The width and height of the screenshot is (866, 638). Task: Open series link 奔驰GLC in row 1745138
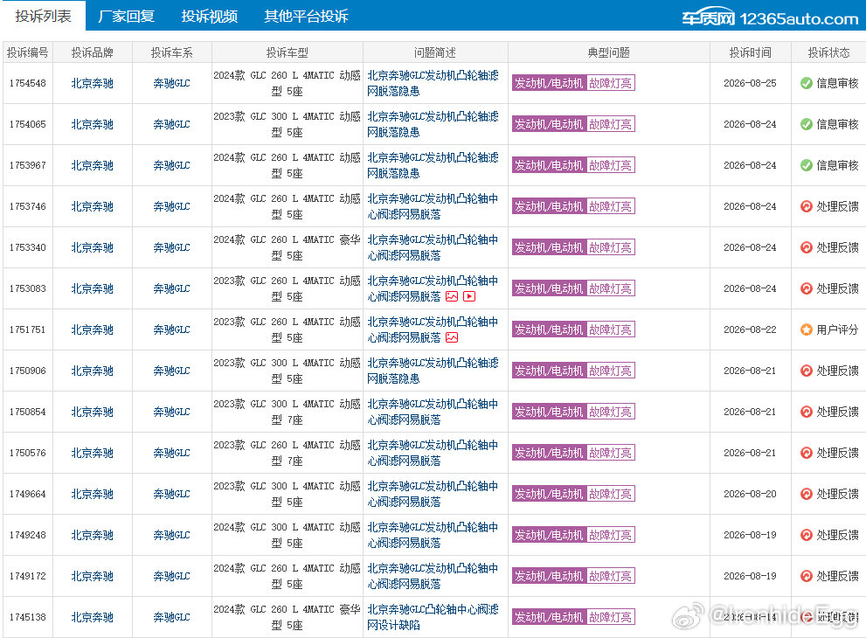pyautogui.click(x=172, y=617)
